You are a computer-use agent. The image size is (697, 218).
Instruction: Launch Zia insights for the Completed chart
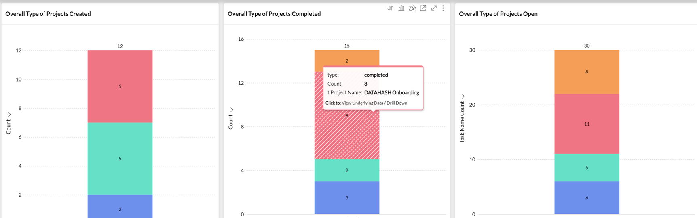pos(412,8)
